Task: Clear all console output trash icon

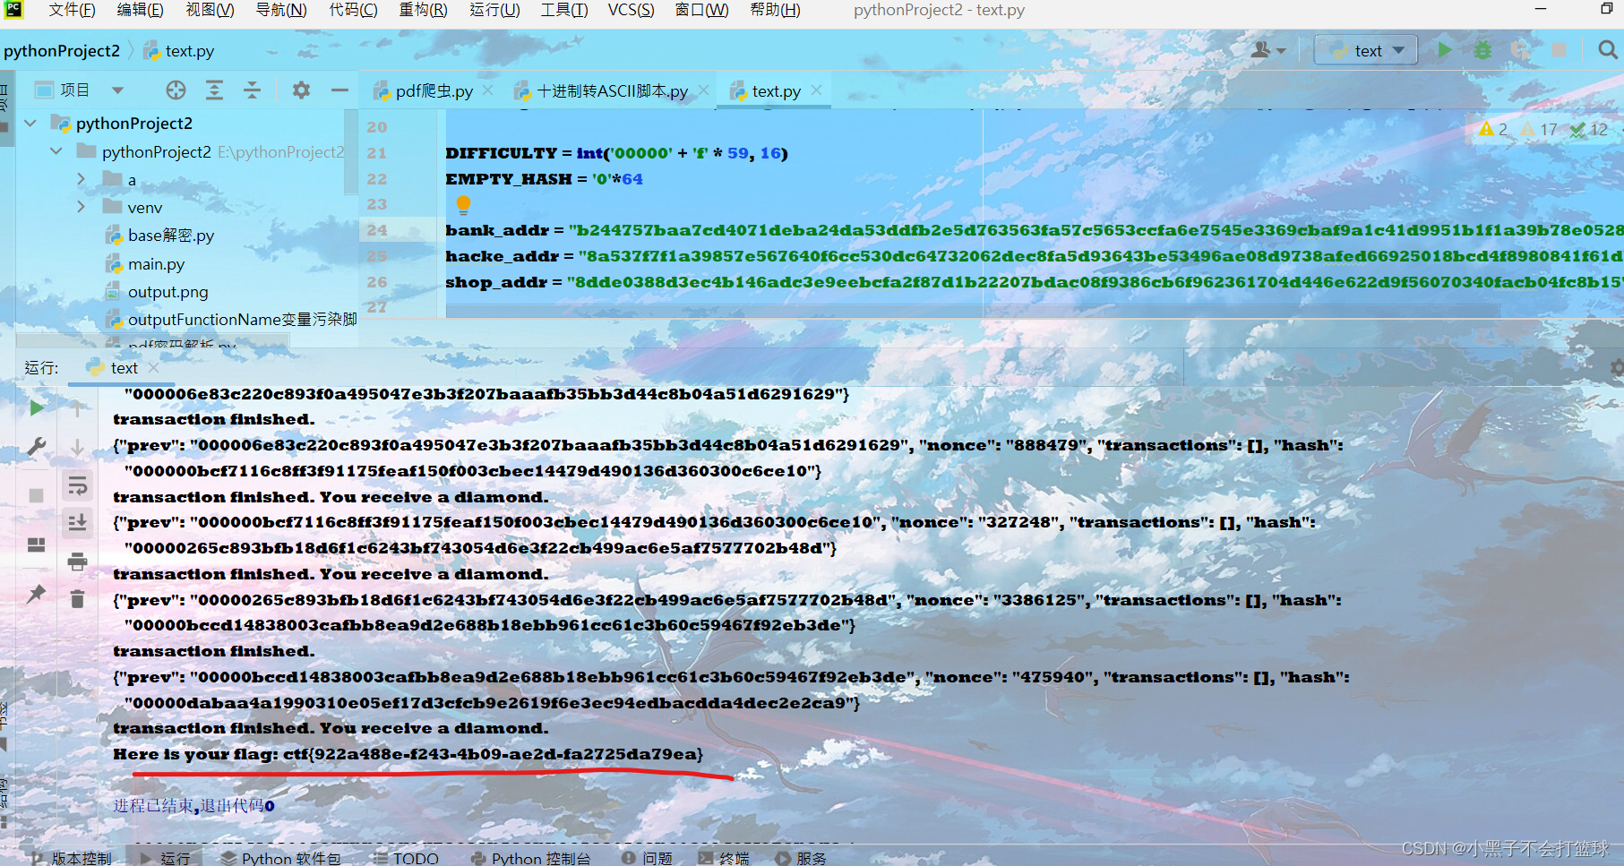Action: click(78, 599)
